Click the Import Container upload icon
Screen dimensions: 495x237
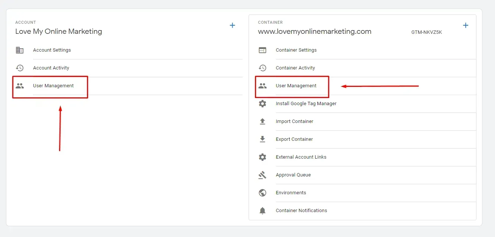pyautogui.click(x=262, y=121)
